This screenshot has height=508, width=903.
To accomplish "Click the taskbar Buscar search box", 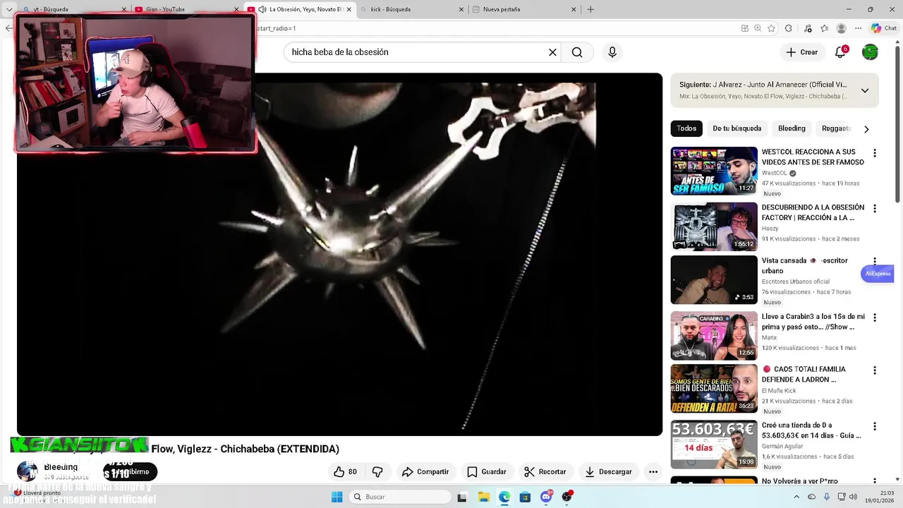I will [400, 497].
